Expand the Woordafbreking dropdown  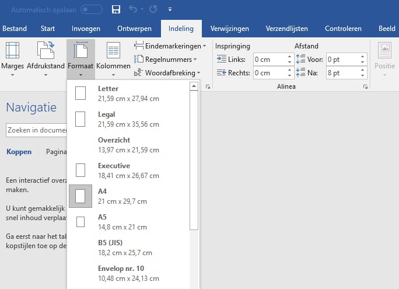coord(169,73)
